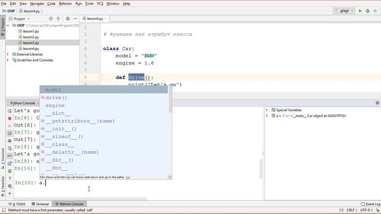
Task: Click the completion popup vertical scrollbar
Action: point(170,99)
